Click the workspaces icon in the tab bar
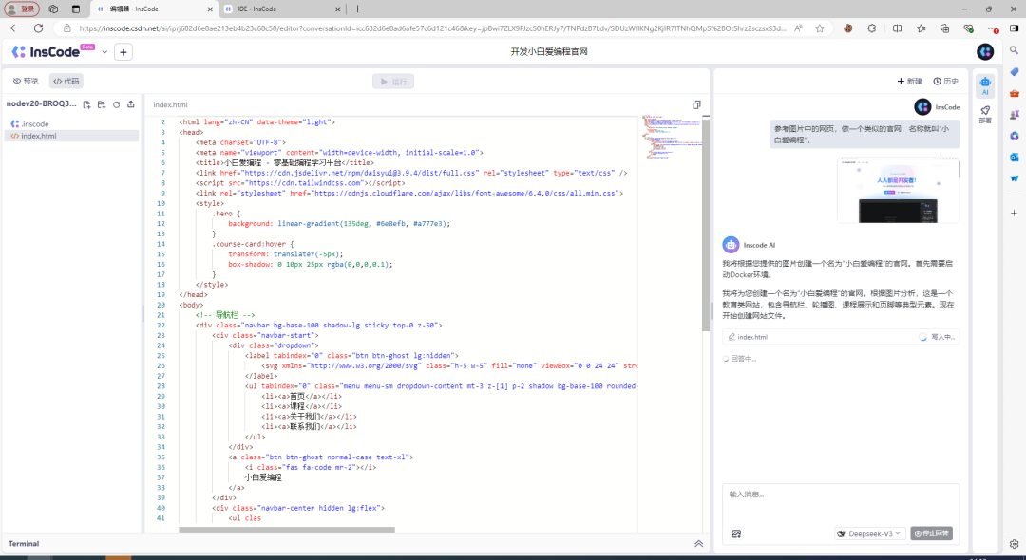 pyautogui.click(x=53, y=9)
